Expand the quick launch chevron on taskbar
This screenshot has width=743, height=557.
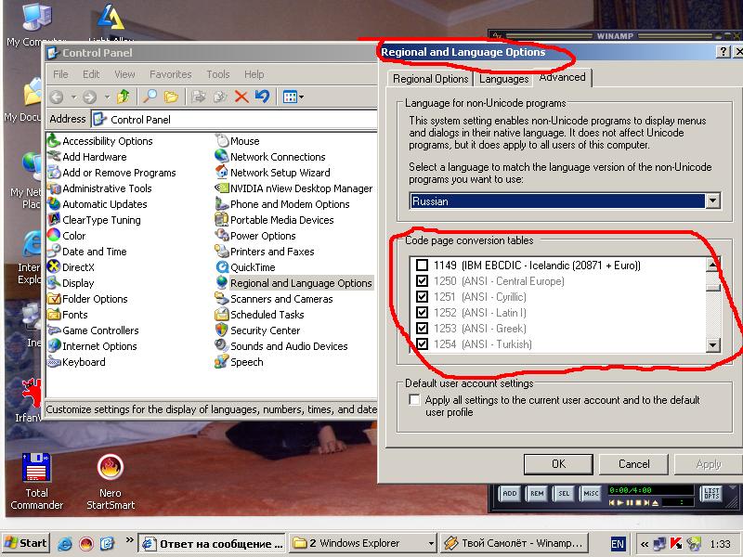click(x=129, y=540)
